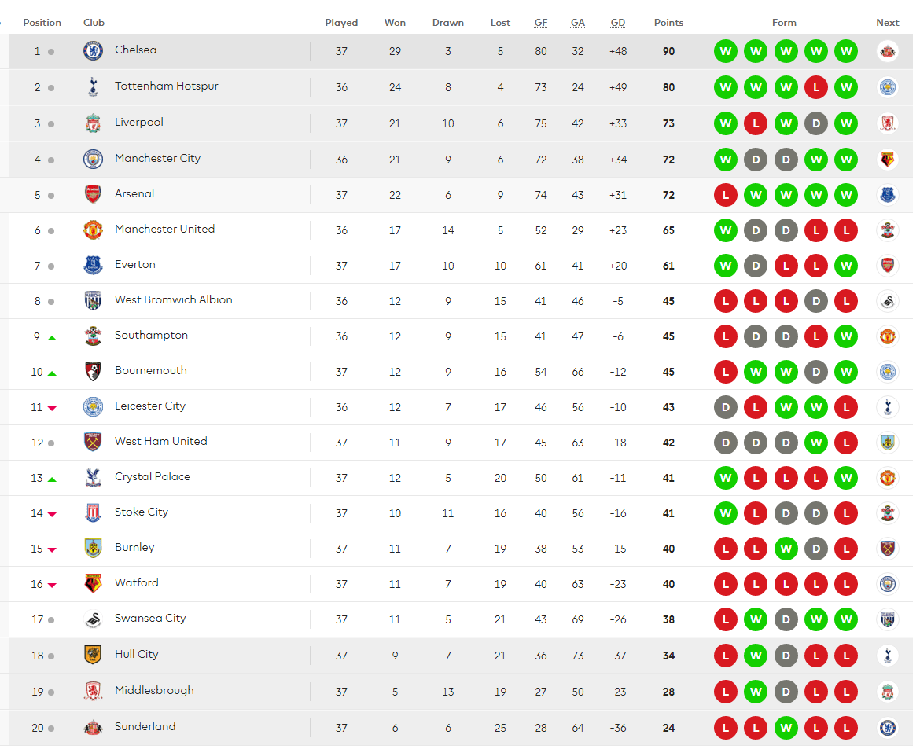Click the Tottenham Hotspur crest icon

93,87
